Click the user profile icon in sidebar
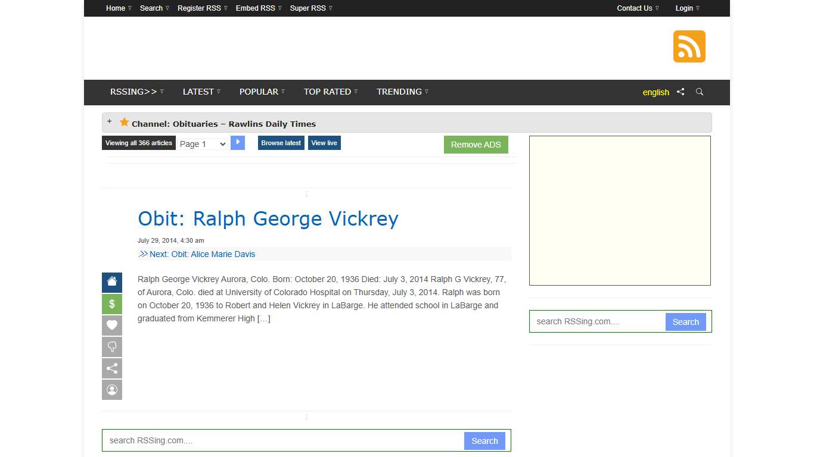The width and height of the screenshot is (814, 457). 112,390
